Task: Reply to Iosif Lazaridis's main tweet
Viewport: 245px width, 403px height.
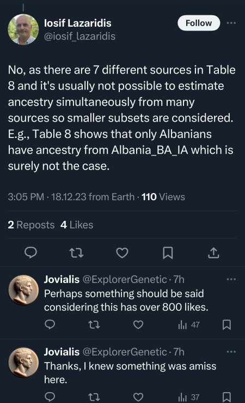Action: click(x=30, y=252)
